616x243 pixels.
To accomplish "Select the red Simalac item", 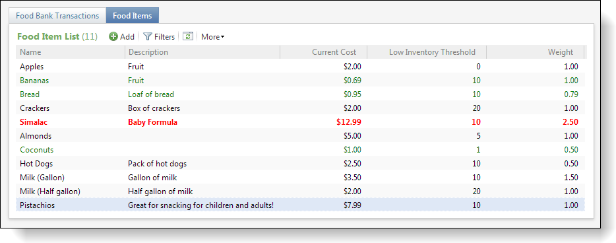I will point(34,122).
